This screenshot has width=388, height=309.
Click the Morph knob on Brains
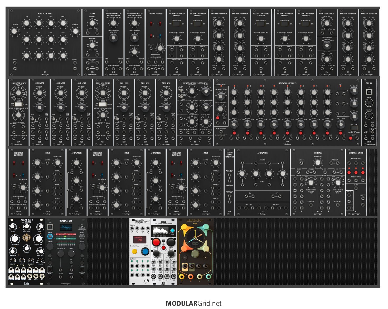(x=82, y=247)
